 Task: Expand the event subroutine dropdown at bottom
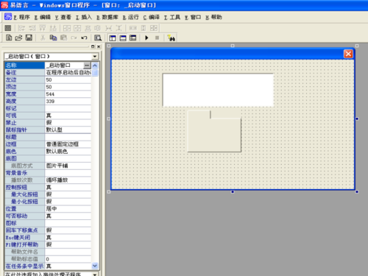click(95, 274)
